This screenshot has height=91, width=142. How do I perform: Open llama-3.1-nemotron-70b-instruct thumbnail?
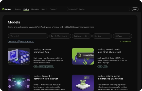pyautogui.click(x=19, y=83)
